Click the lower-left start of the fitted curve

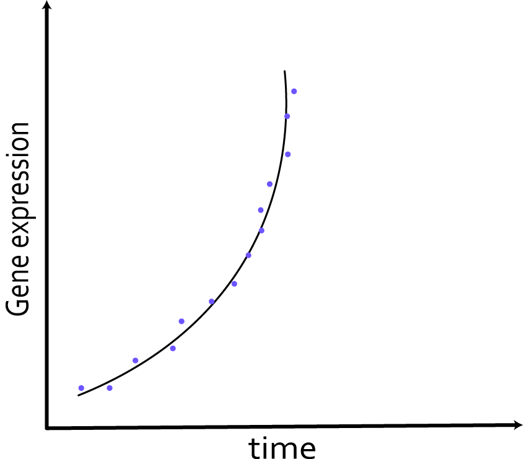[79, 395]
